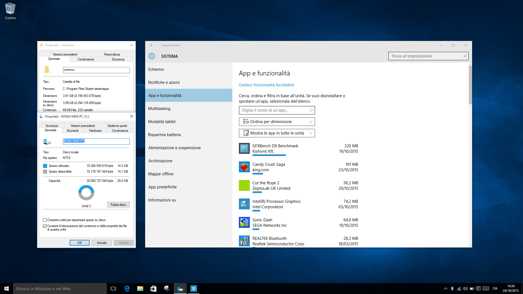
Task: Toggle Consenti l'indicizzazione del contenuto checkbox
Action: [45, 226]
